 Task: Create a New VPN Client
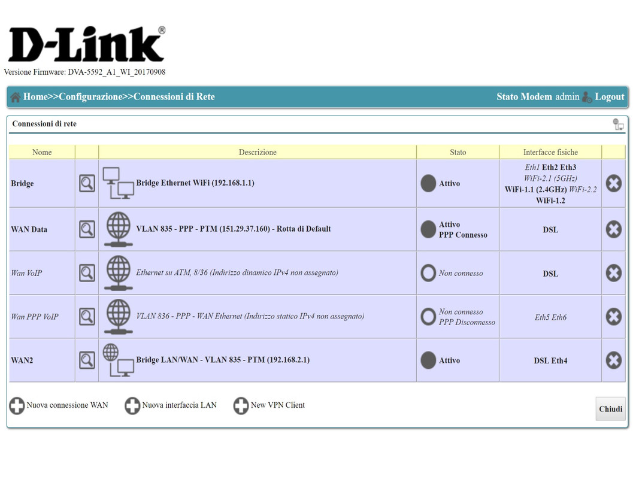coord(277,405)
